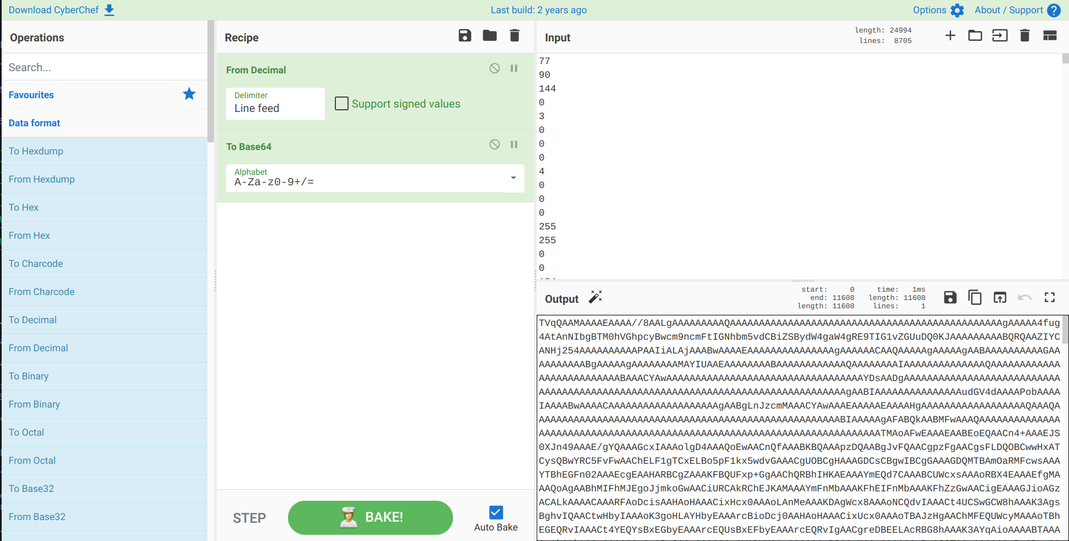
Task: Select the To Hex operation
Action: point(105,207)
